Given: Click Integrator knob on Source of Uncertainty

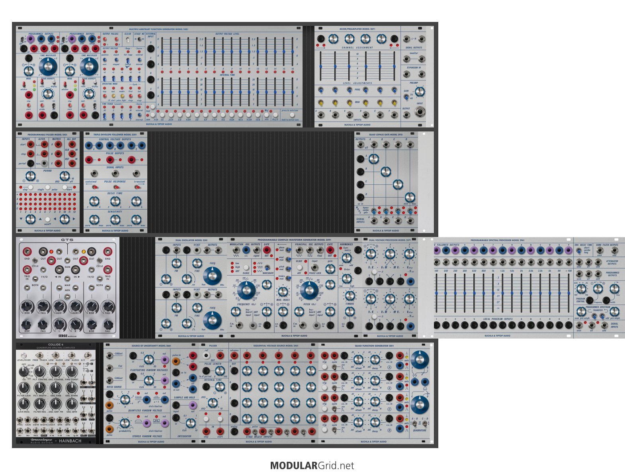Looking at the screenshot, I should tap(190, 423).
